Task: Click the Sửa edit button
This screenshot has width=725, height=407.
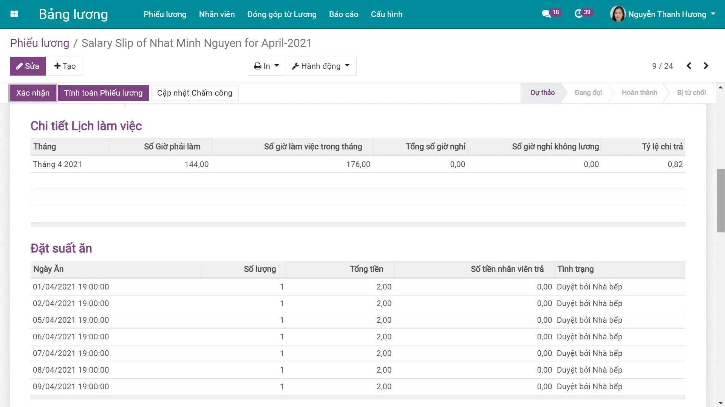Action: (28, 66)
